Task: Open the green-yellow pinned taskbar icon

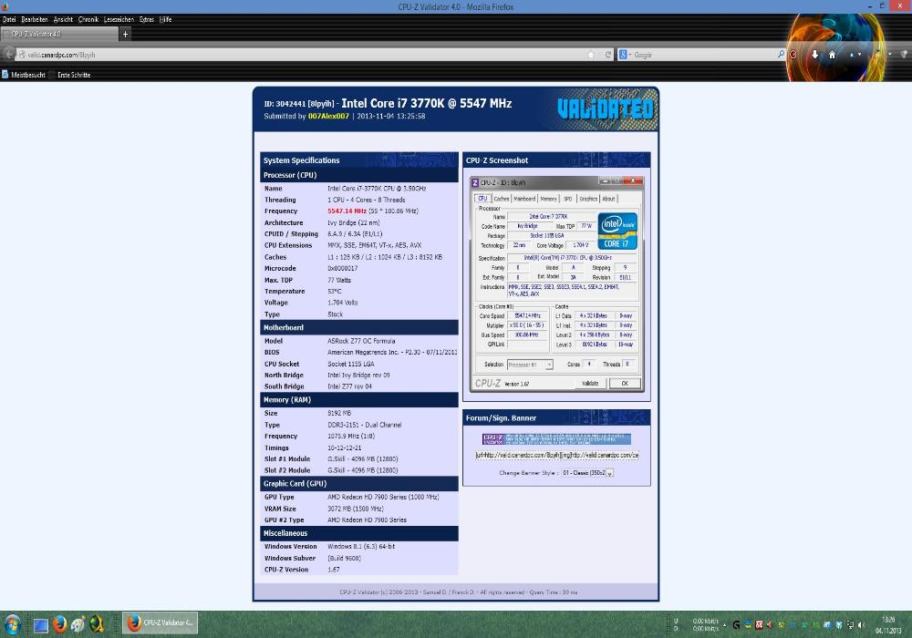Action: [x=97, y=624]
